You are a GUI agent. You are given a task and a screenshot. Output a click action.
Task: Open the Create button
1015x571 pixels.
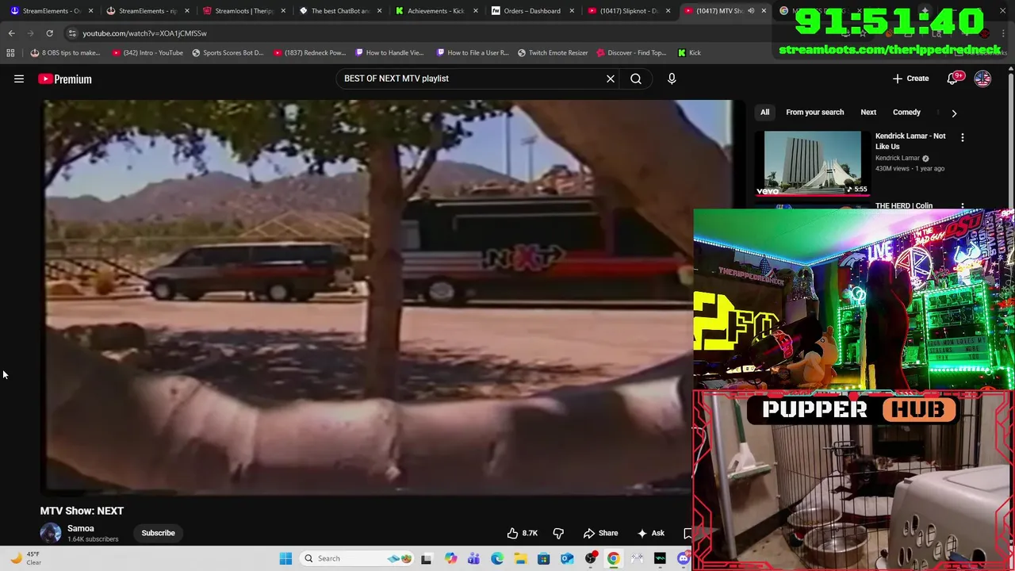point(910,79)
